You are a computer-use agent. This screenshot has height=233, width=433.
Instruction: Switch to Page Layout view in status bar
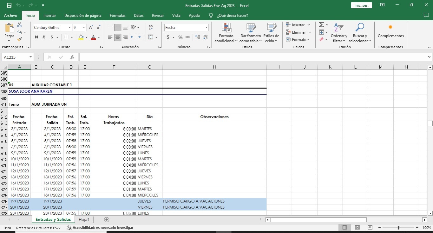(x=357, y=228)
